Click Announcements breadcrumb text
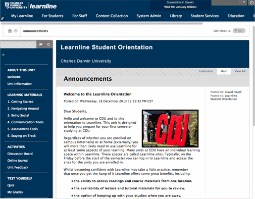Image resolution: width=255 pixels, height=199 pixels. [35, 31]
